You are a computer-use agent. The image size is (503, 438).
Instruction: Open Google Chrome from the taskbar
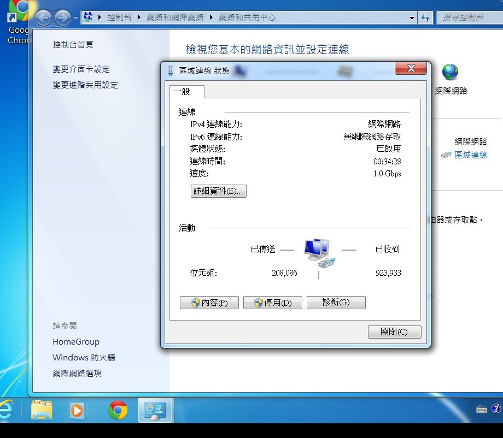coord(118,410)
